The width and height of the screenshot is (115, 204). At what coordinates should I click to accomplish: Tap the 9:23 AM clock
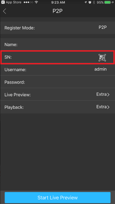click(x=59, y=2)
